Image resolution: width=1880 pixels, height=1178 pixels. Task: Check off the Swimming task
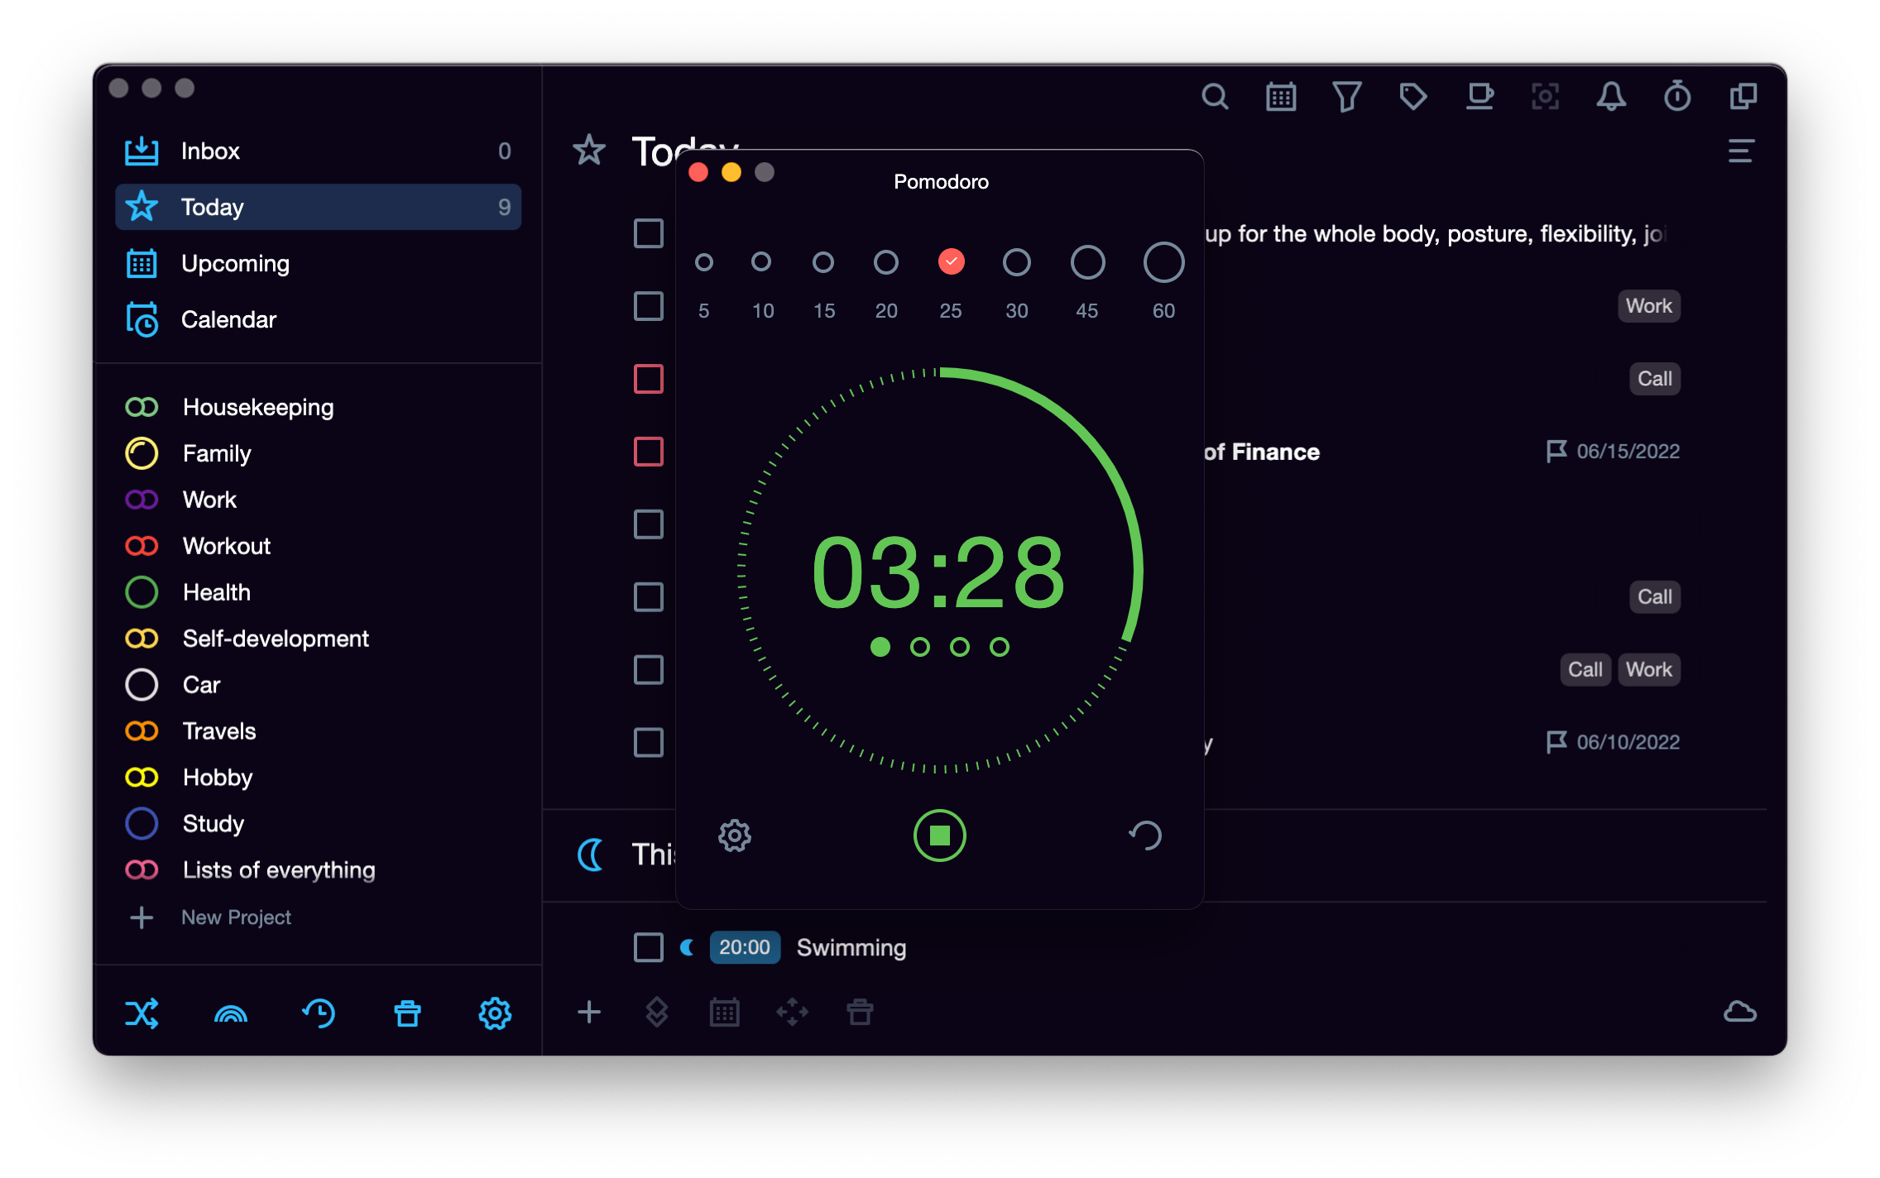[649, 947]
